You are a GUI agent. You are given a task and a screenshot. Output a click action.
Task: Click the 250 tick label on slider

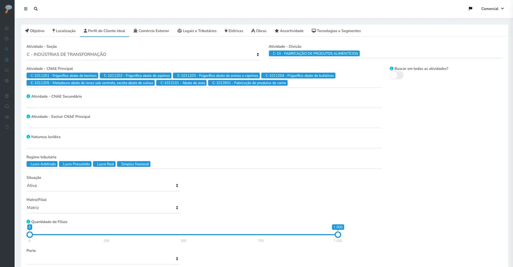click(106, 241)
